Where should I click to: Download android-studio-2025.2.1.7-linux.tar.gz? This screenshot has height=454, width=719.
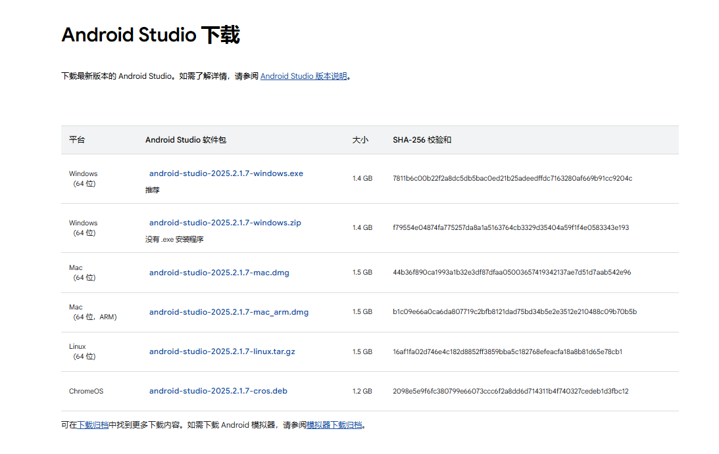tap(222, 352)
